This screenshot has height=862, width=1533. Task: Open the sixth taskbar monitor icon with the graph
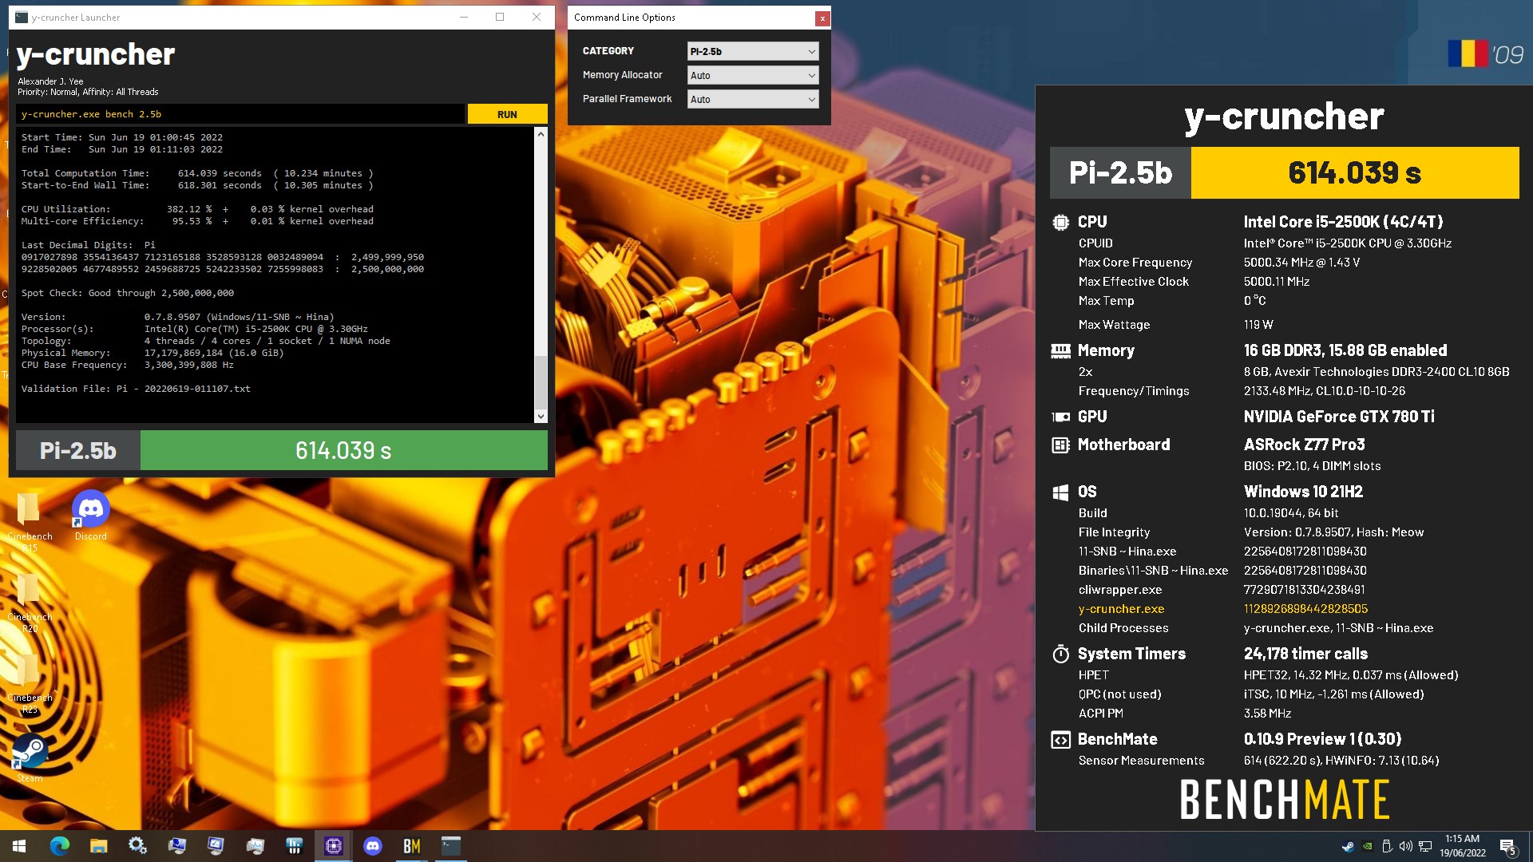255,846
